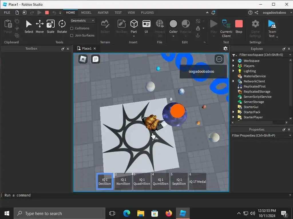The image size is (293, 219).
Task: Toggle the Join Surfaces checkbox
Action: [x=72, y=35]
